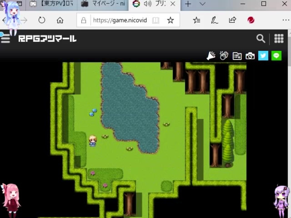Screen dimensions: 291x218
Task: Toggle reading view book icon
Action: [156, 20]
